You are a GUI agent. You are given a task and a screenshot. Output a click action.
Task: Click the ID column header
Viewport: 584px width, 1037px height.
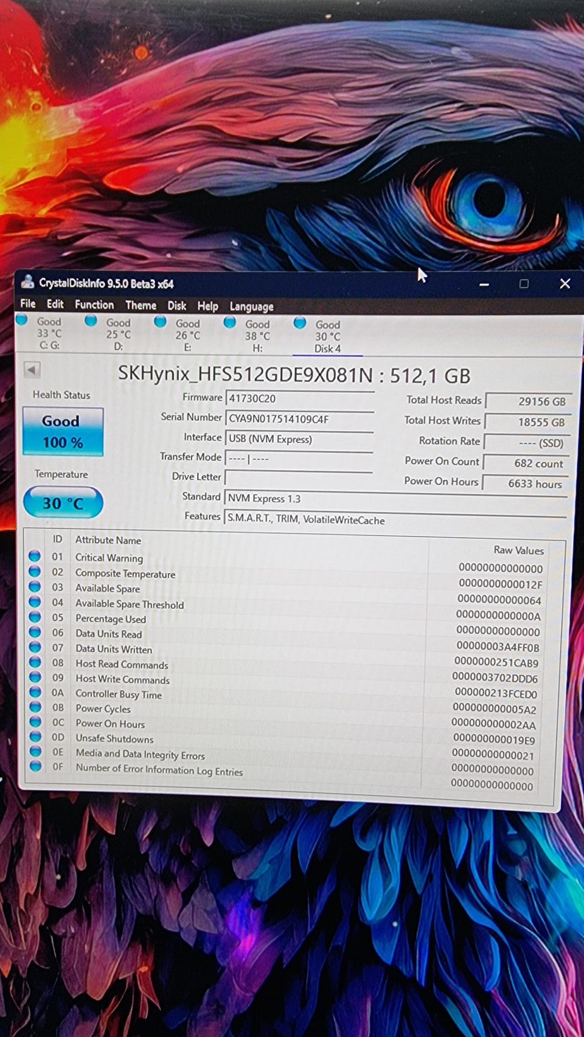click(57, 538)
